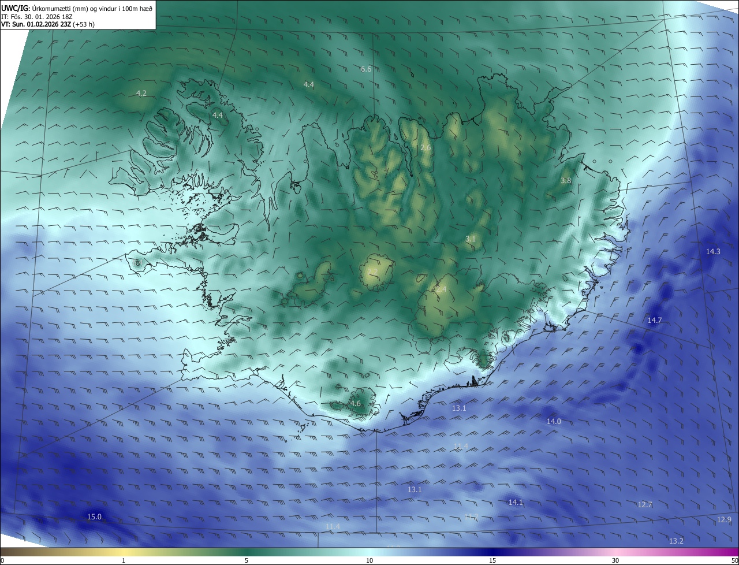Click the 3.8 value label on the map
Image resolution: width=739 pixels, height=565 pixels.
click(x=566, y=181)
